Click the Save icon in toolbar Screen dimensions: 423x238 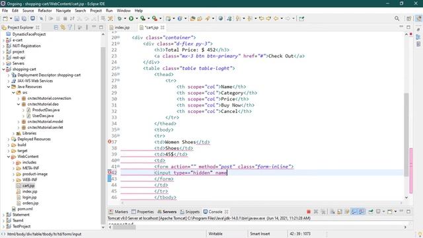(17, 19)
